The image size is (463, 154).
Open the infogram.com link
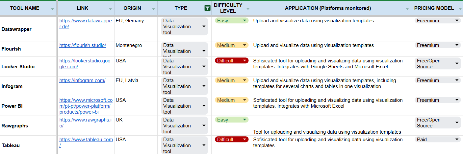[82, 80]
